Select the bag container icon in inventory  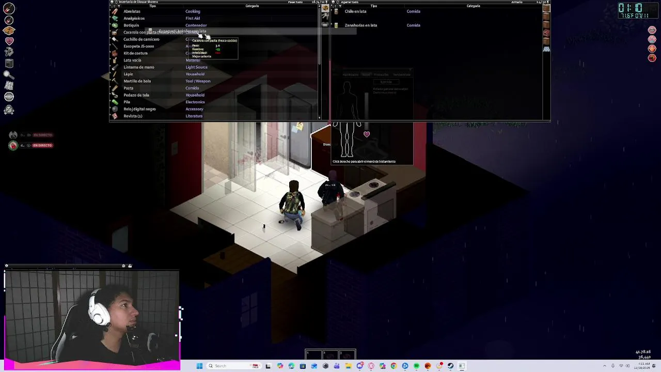pos(325,24)
